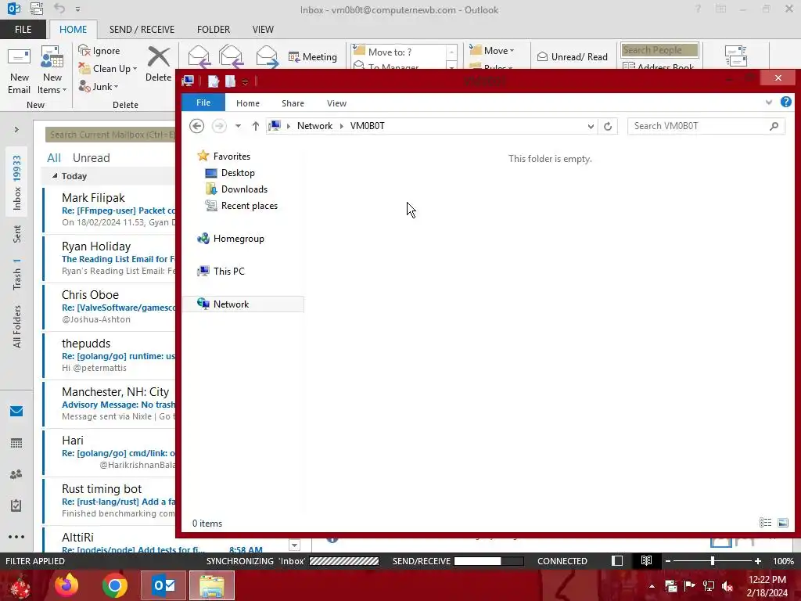Switch Explorer to large icons view
This screenshot has width=801, height=601.
(782, 522)
